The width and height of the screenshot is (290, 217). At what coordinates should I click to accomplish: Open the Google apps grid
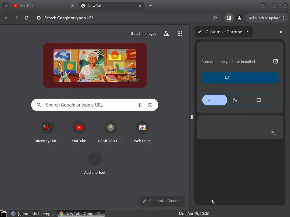[x=180, y=34]
